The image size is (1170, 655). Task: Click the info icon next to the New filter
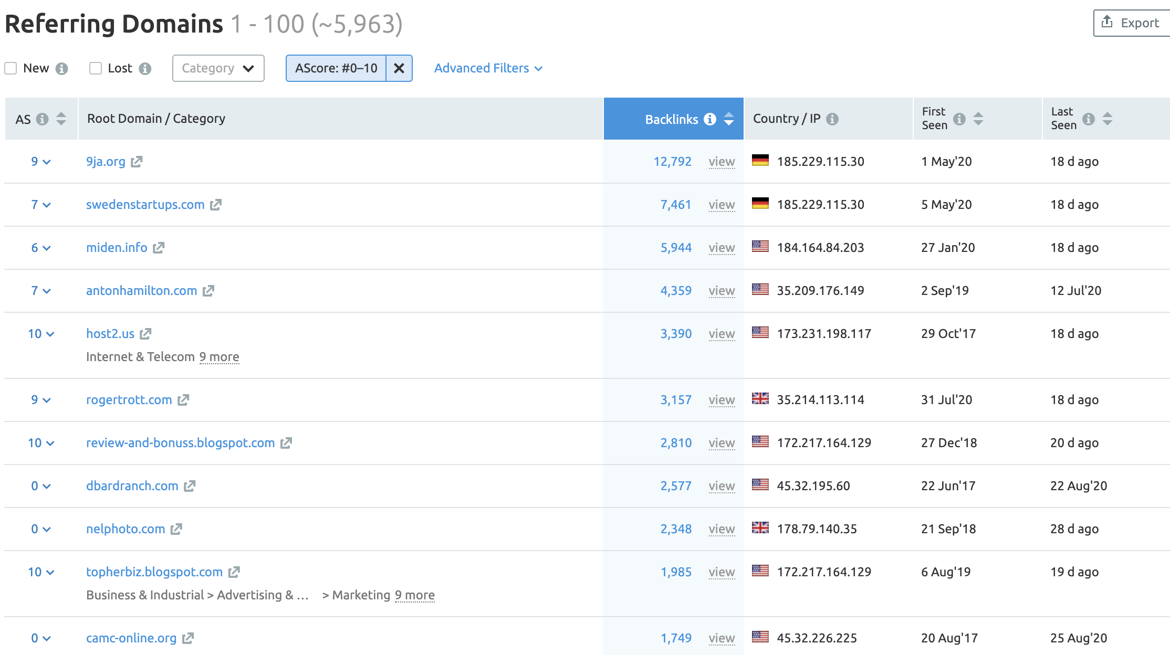[61, 68]
